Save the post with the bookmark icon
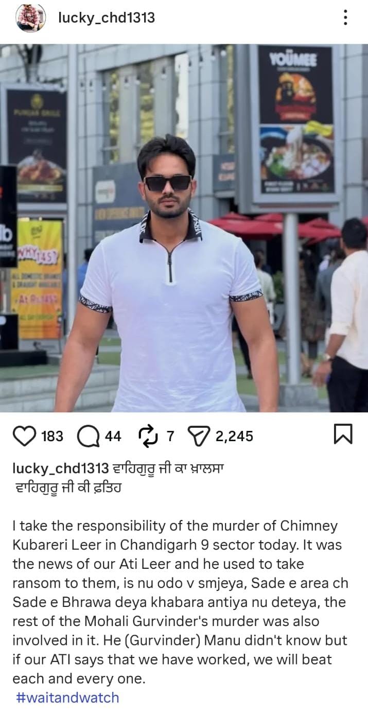Viewport: 368px width, 713px height. coord(343,434)
